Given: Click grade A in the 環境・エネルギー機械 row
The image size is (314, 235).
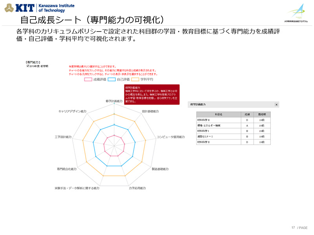Looking at the screenshot, I should pyautogui.click(x=247, y=125).
